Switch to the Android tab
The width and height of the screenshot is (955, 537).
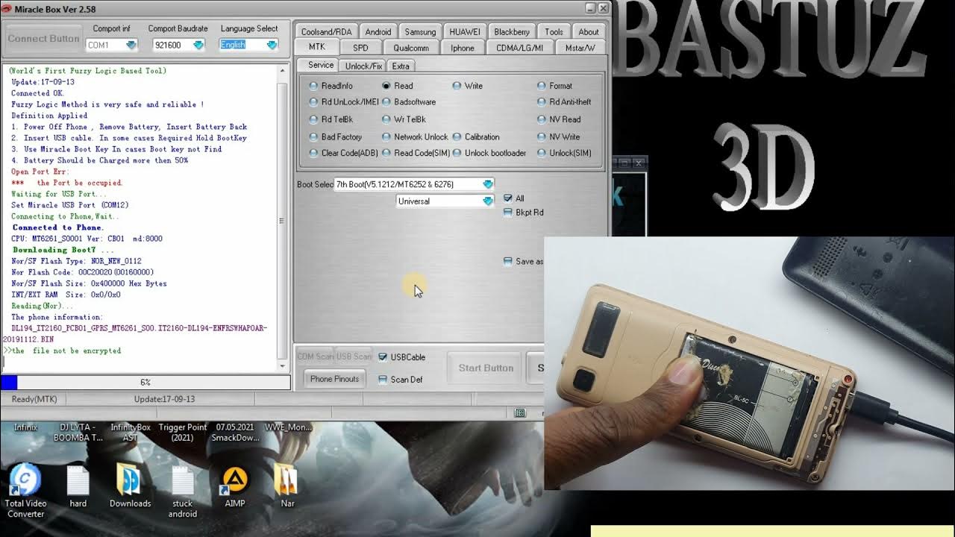tap(378, 31)
